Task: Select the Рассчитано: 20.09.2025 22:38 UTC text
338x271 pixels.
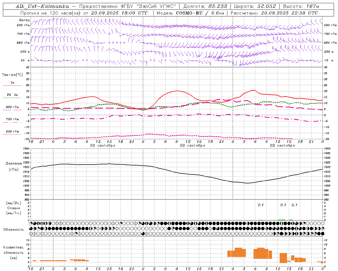Action: coord(274,13)
